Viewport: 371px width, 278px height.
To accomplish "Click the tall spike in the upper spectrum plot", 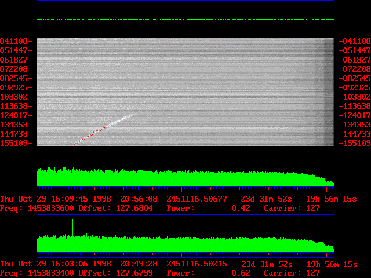I will click(74, 160).
